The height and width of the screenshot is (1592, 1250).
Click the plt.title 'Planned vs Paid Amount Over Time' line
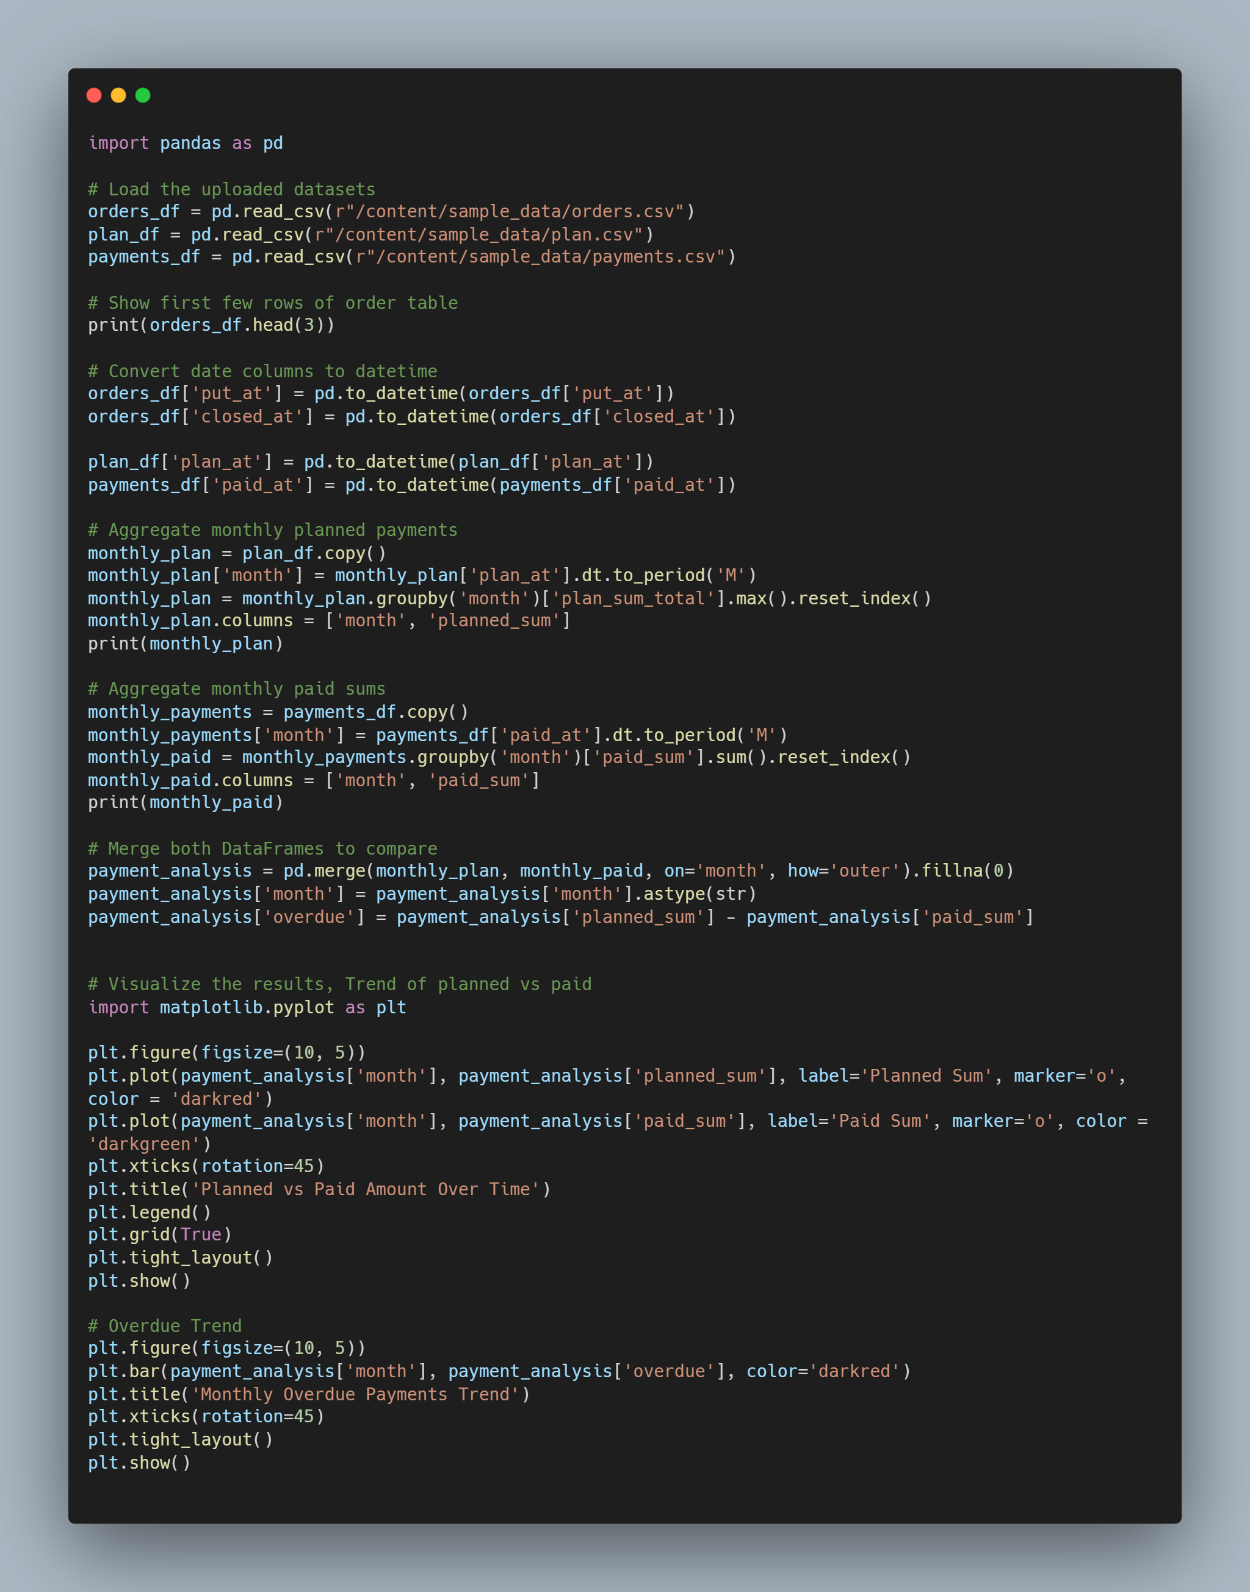click(x=319, y=1190)
